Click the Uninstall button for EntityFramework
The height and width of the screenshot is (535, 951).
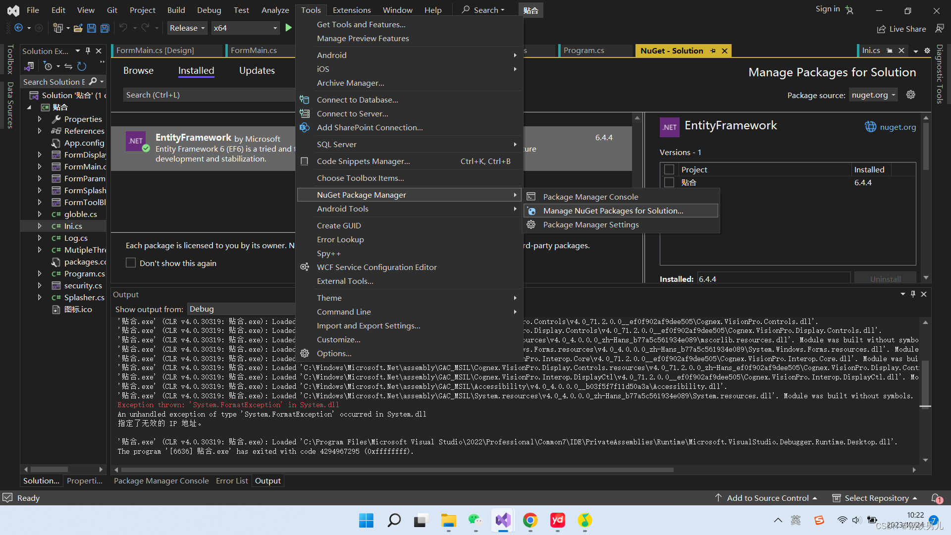[x=885, y=278]
